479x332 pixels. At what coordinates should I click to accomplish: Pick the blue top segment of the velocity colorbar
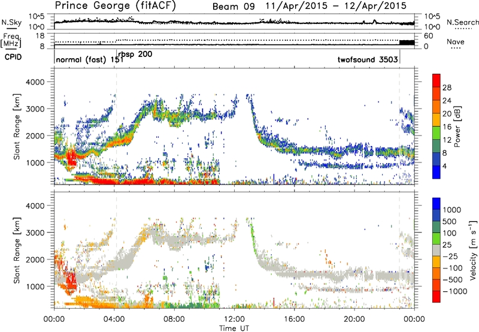pos(436,204)
